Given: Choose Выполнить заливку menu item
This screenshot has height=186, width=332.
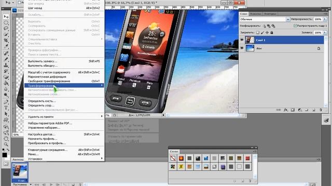Looking at the screenshot, I should click(64, 61).
